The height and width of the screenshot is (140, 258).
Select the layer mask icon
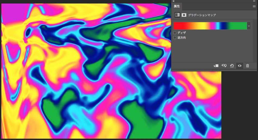point(184,15)
